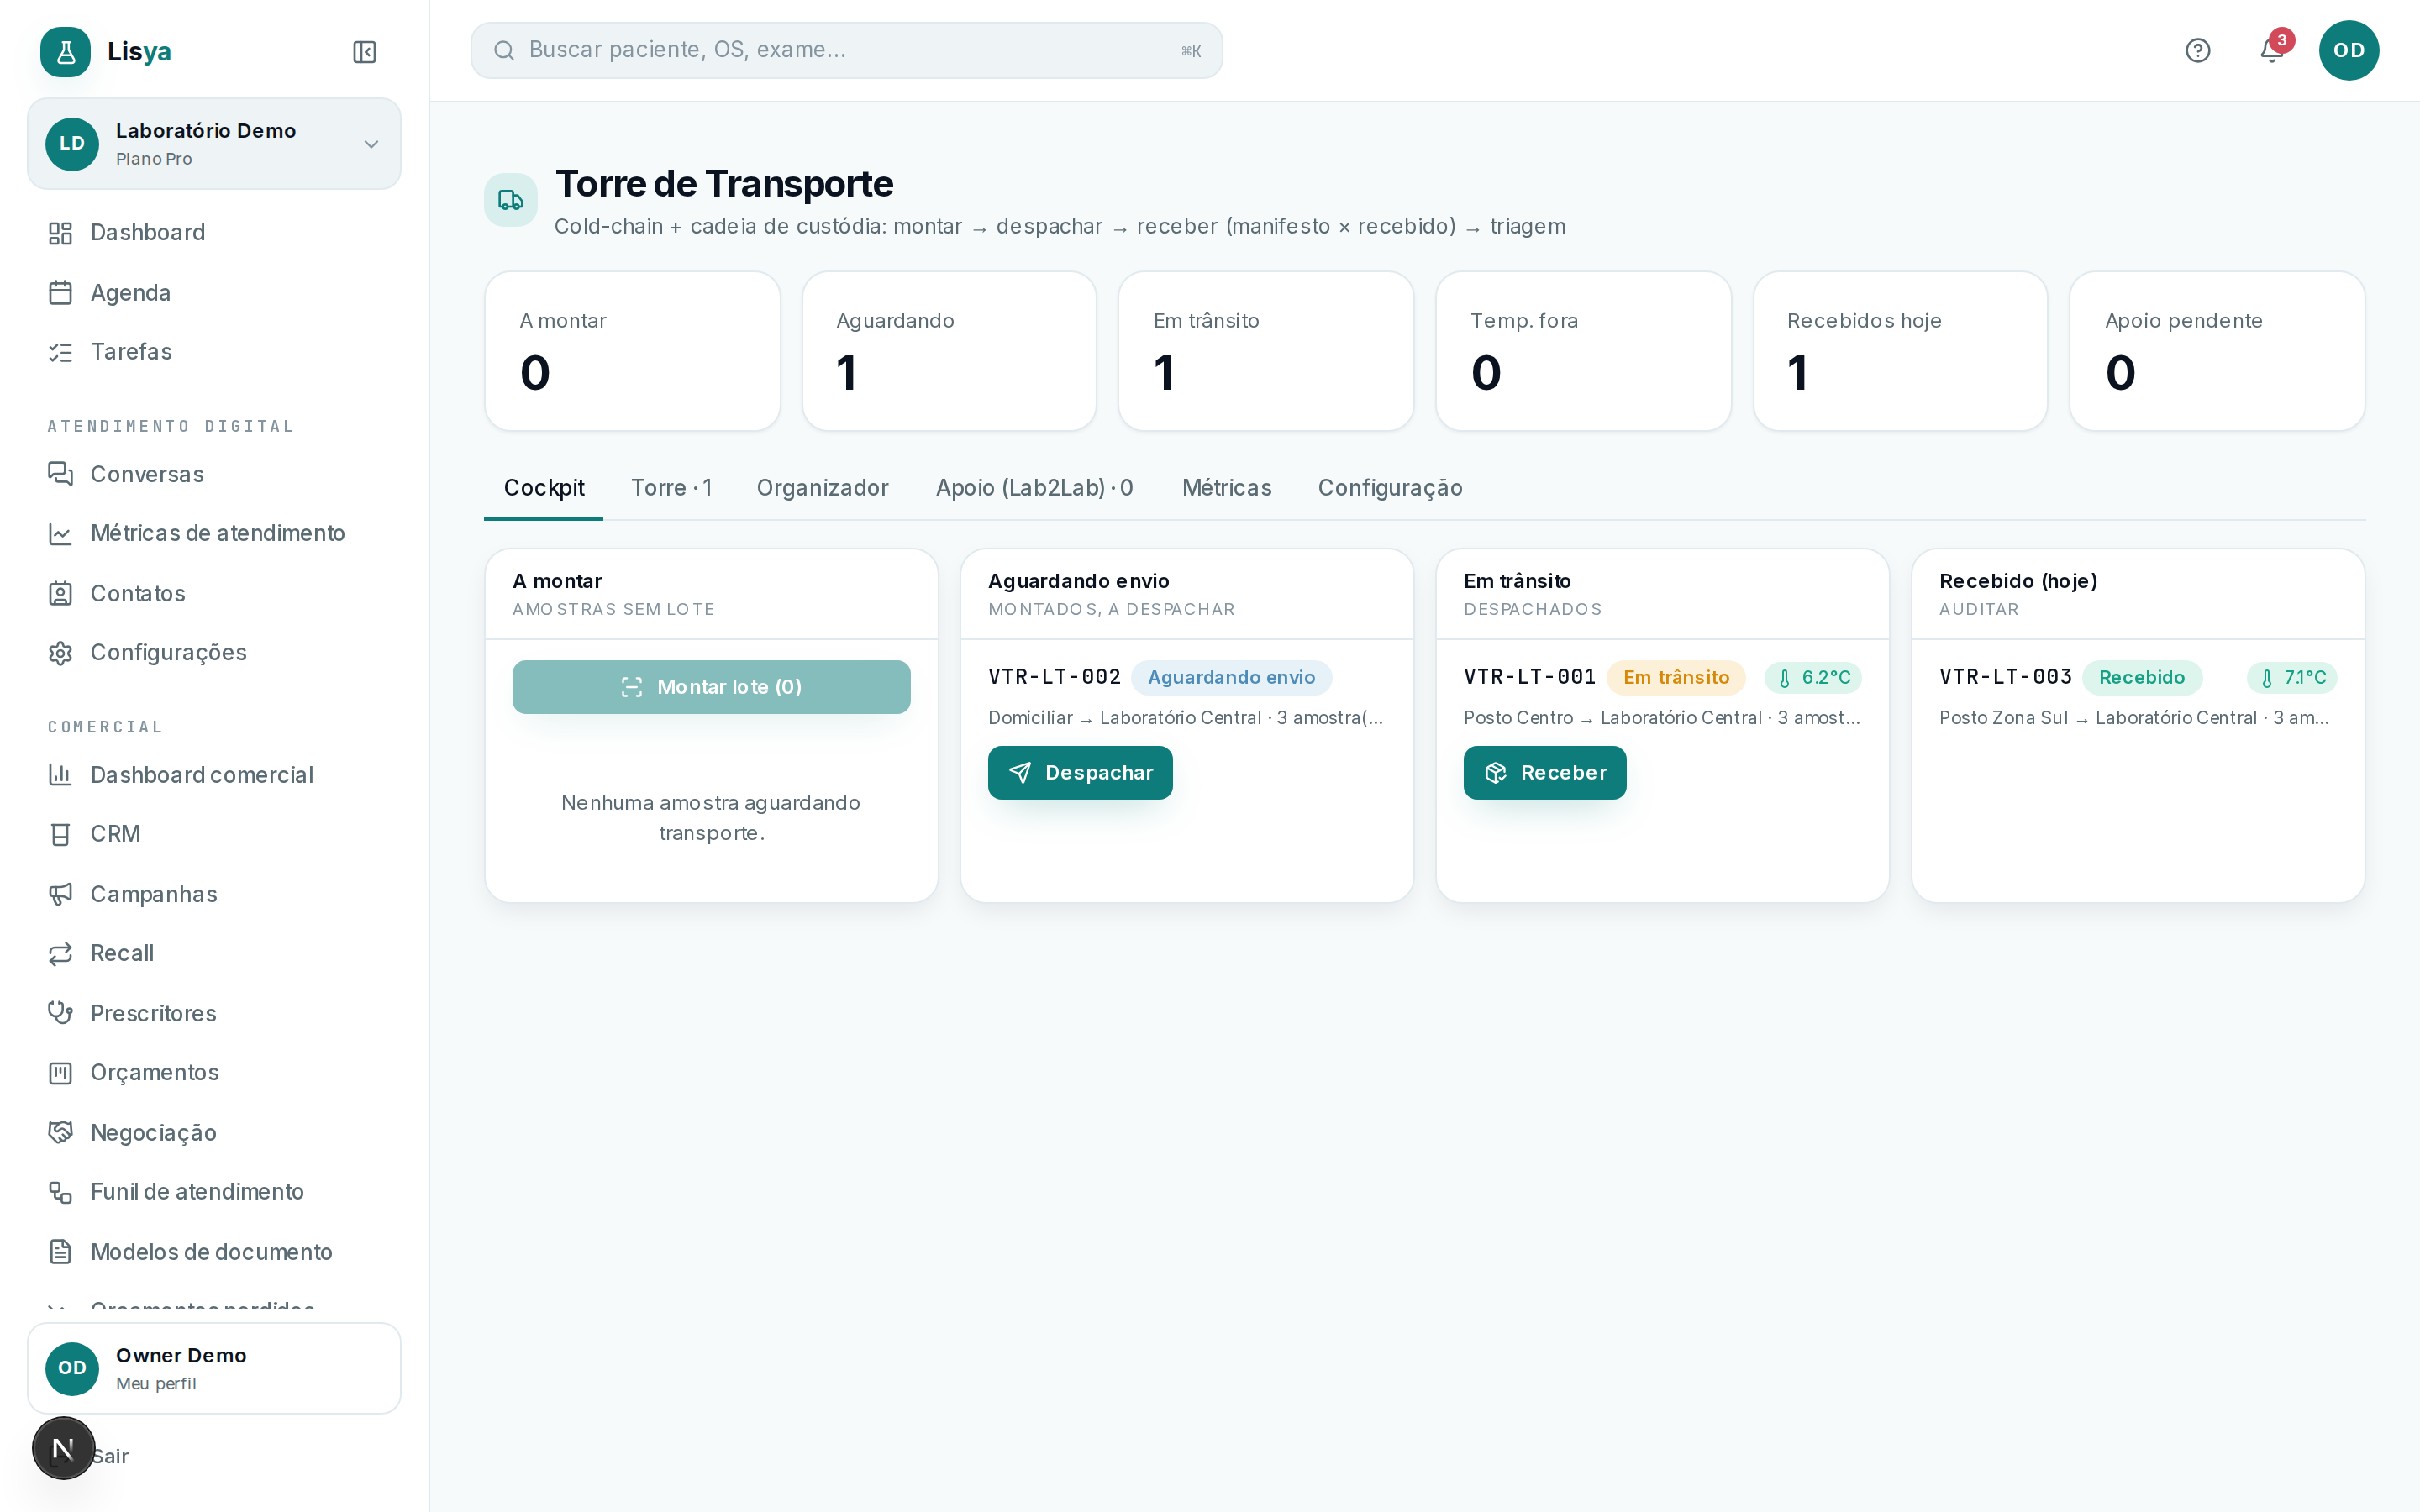Screen dimensions: 2420x1512
Task: Click the Aguardando stat card
Action: point(949,351)
